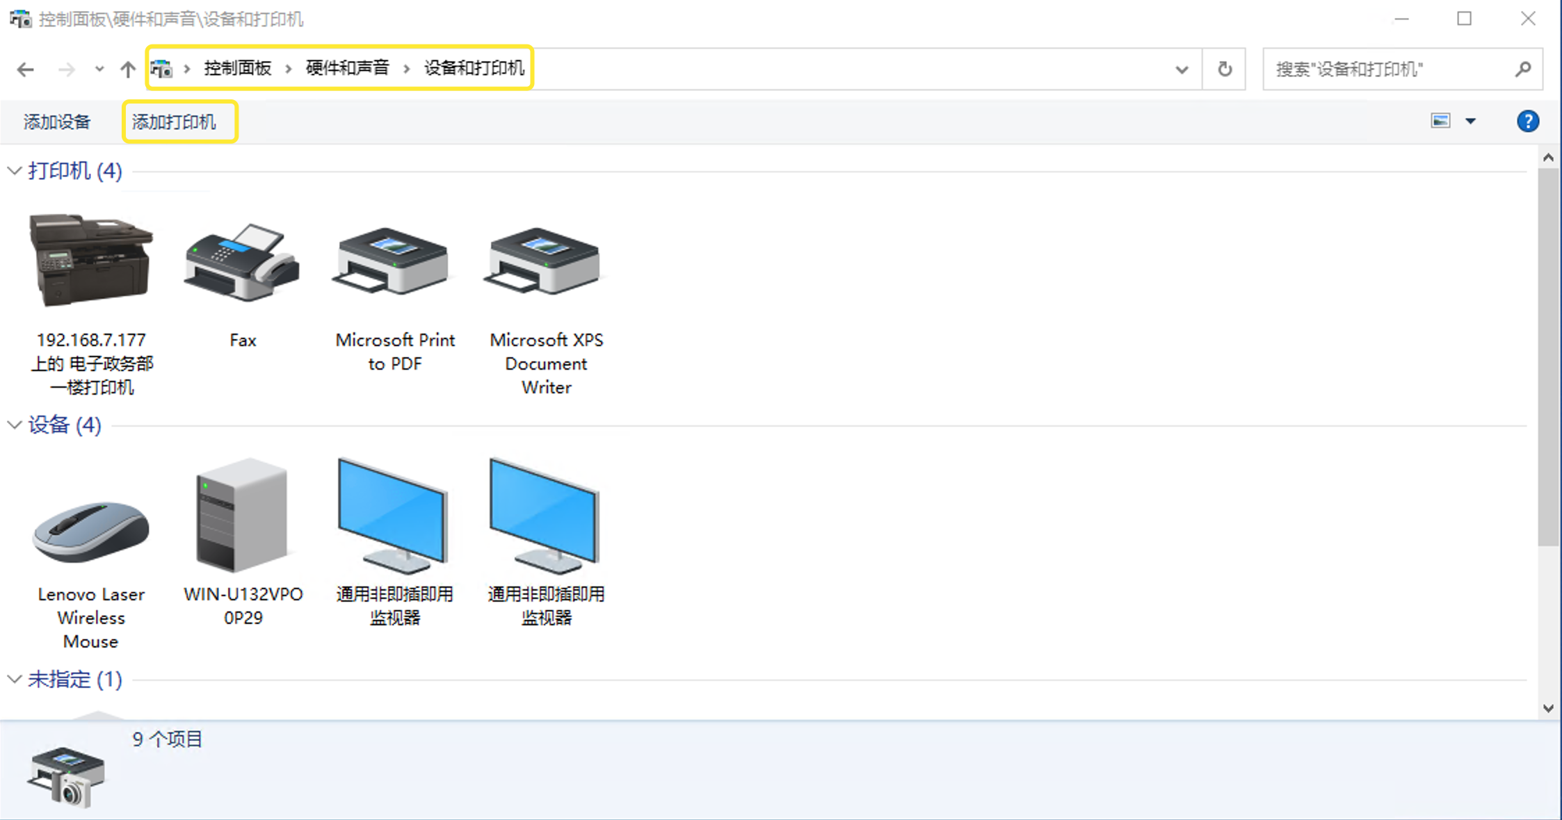Select Microsoft XPS Document Writer icon
This screenshot has height=820, width=1562.
click(x=545, y=263)
